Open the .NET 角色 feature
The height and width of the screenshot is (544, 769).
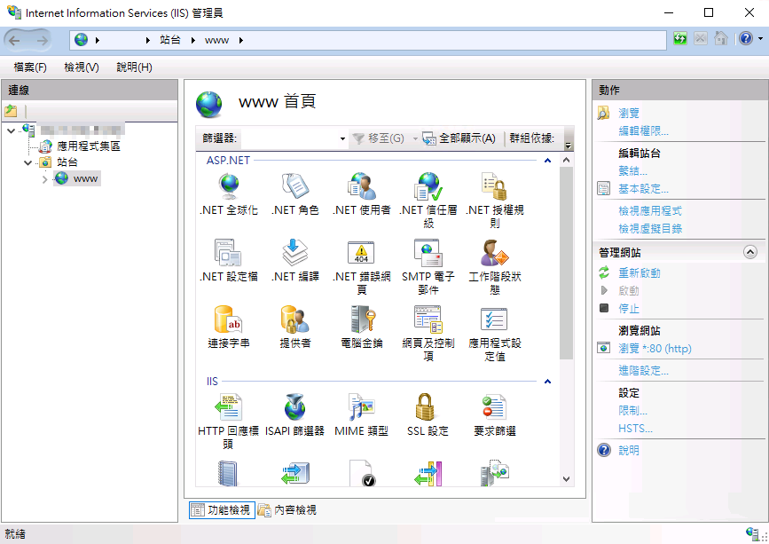295,194
